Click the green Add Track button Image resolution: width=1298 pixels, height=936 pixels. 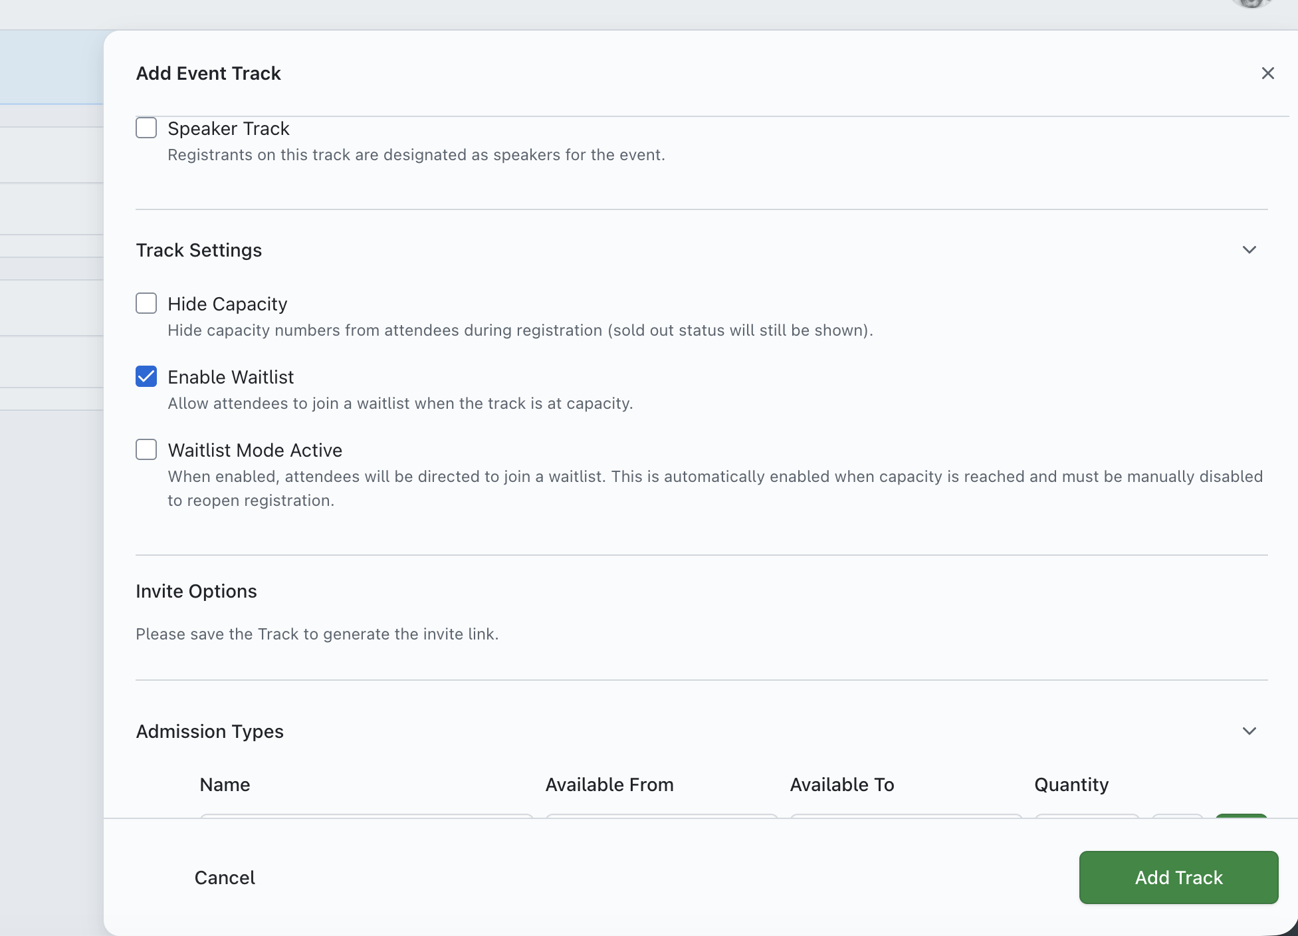coord(1178,877)
